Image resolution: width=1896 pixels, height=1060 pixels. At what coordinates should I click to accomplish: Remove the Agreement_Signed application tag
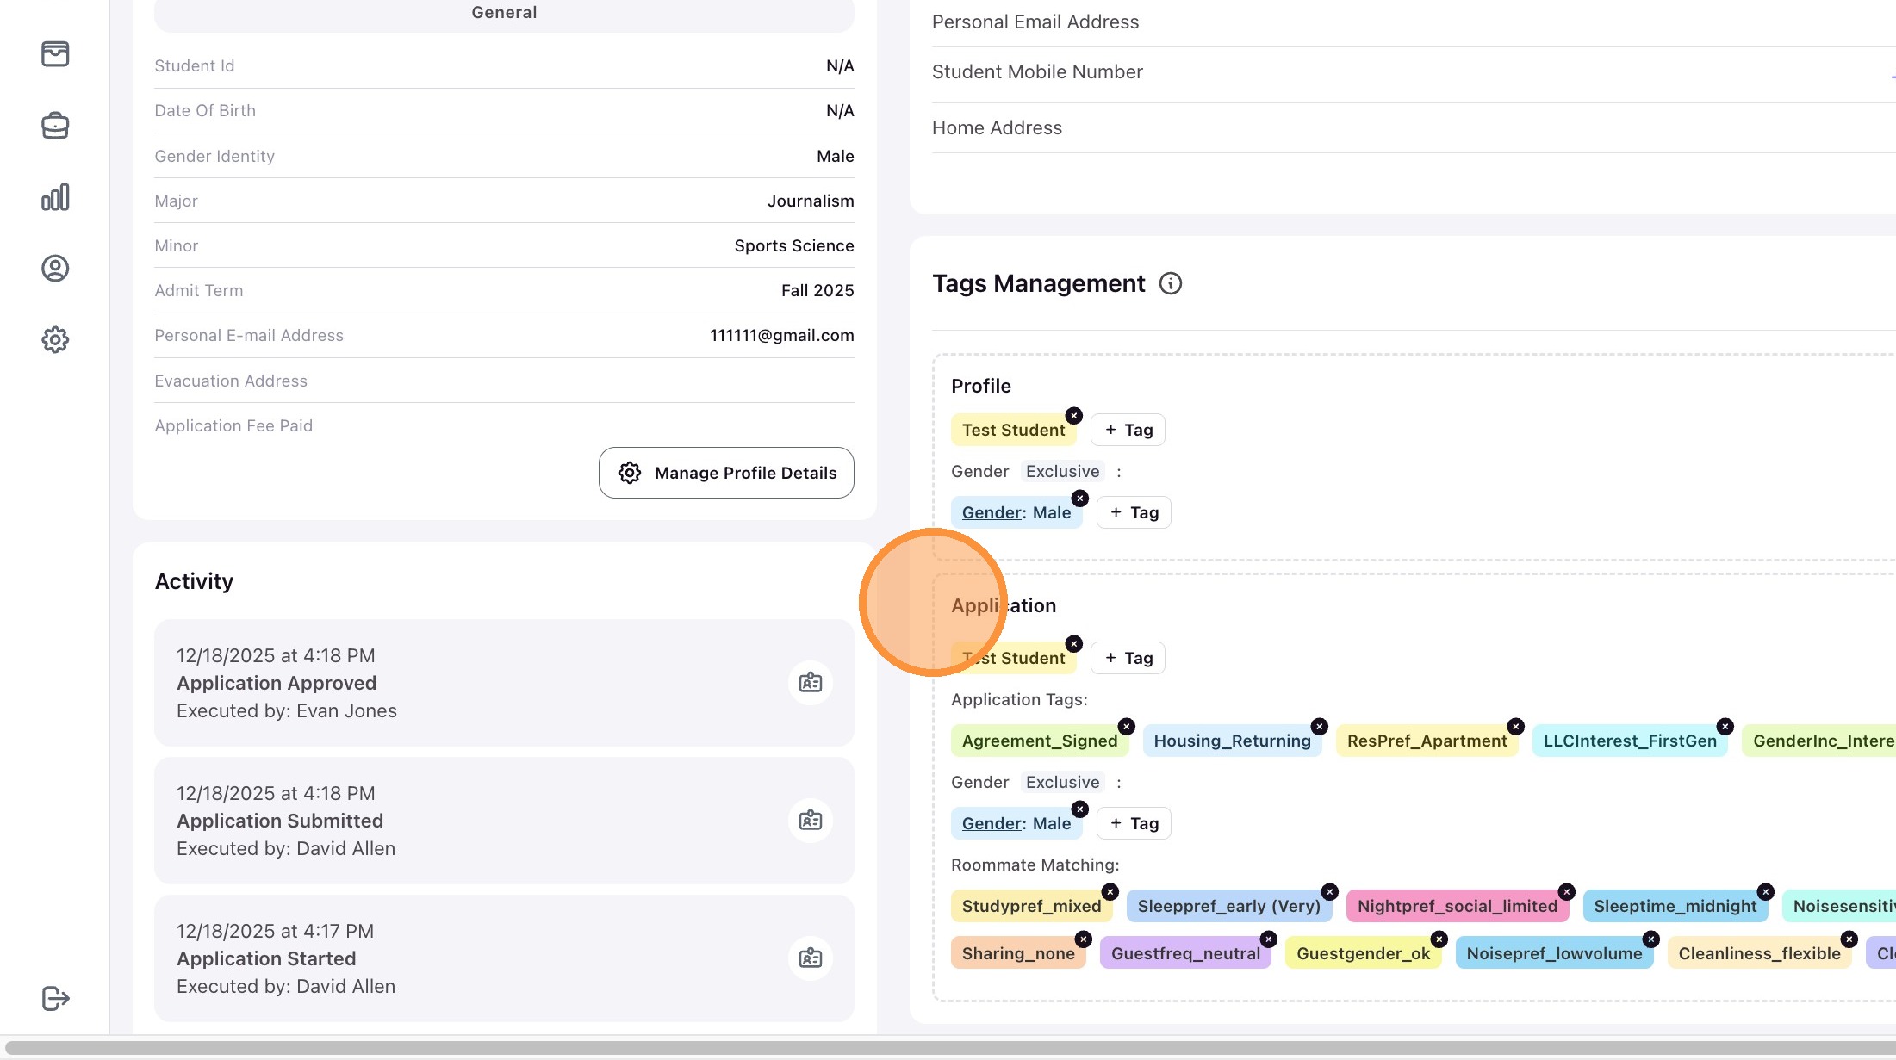(x=1126, y=727)
